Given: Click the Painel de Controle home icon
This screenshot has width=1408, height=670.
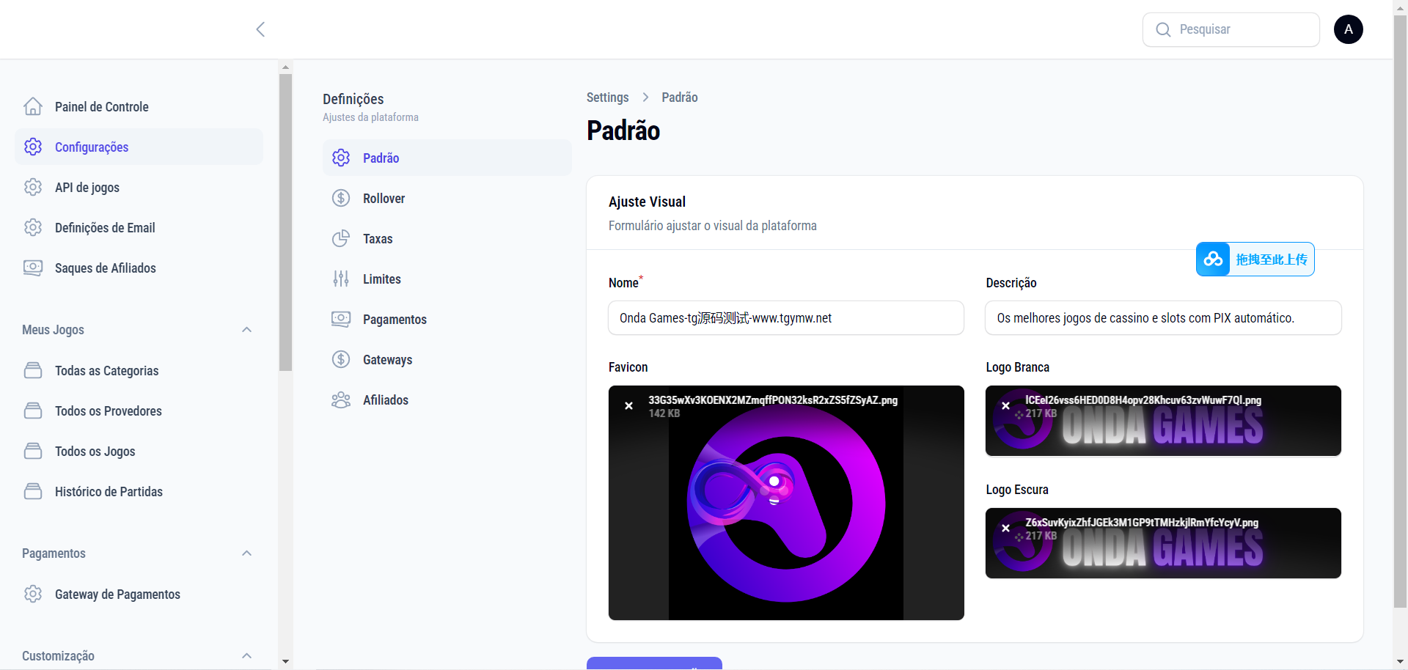Looking at the screenshot, I should pos(33,107).
